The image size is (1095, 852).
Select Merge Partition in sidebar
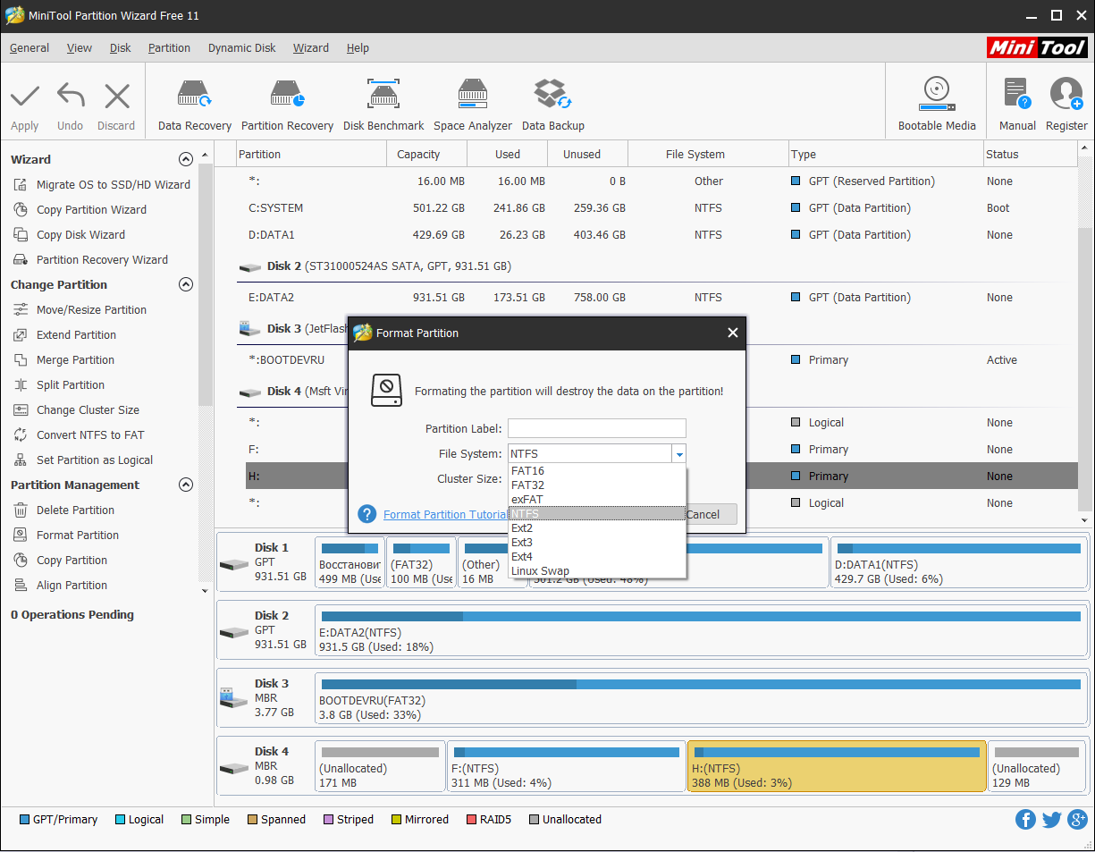[75, 360]
